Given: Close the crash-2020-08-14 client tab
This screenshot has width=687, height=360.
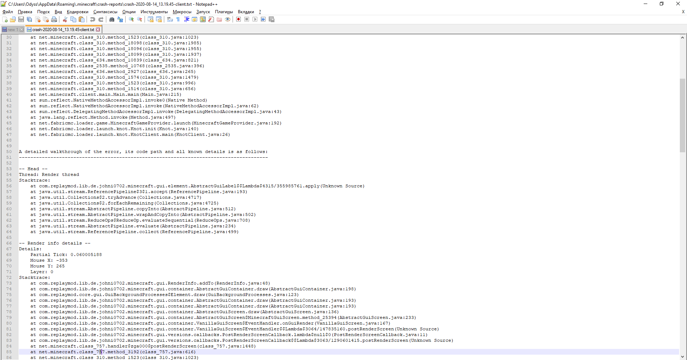Looking at the screenshot, I should coord(98,30).
